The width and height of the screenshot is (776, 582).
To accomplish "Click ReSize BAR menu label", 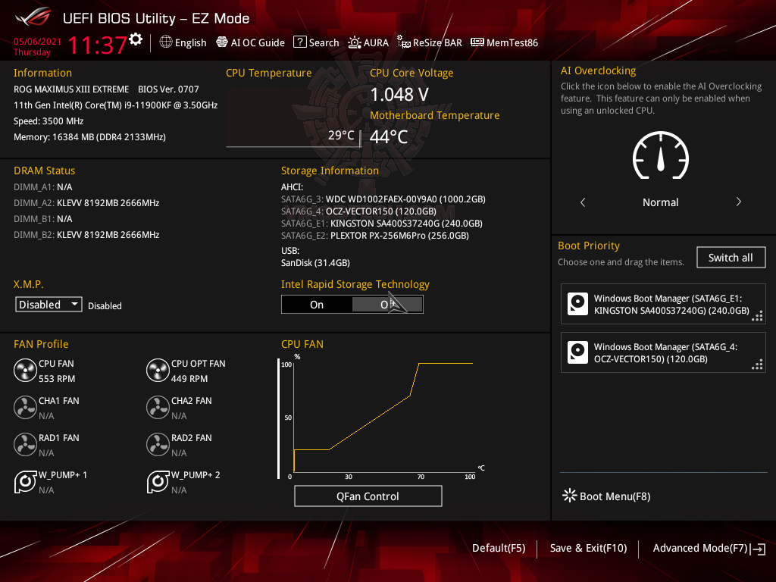I will pos(437,43).
